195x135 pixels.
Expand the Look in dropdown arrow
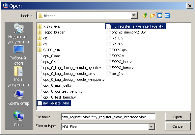coord(134,15)
